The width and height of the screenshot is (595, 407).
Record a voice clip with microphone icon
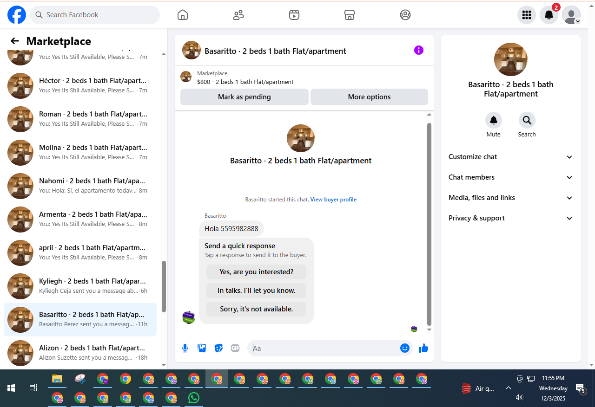pos(185,348)
